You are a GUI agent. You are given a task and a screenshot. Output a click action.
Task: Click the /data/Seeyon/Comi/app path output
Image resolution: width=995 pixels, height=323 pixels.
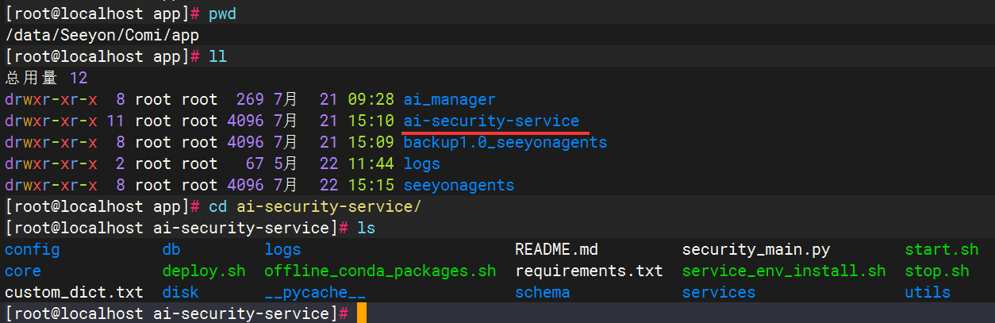point(102,36)
